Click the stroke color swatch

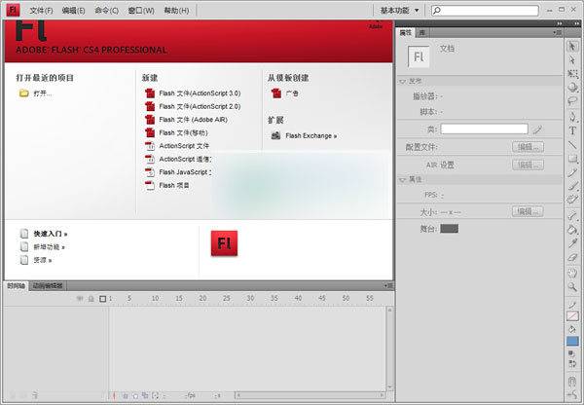573,316
